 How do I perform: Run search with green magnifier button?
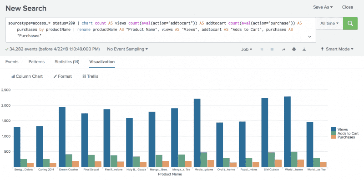click(x=350, y=24)
